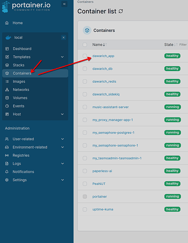Click the Portainer logo icon

point(5,7)
